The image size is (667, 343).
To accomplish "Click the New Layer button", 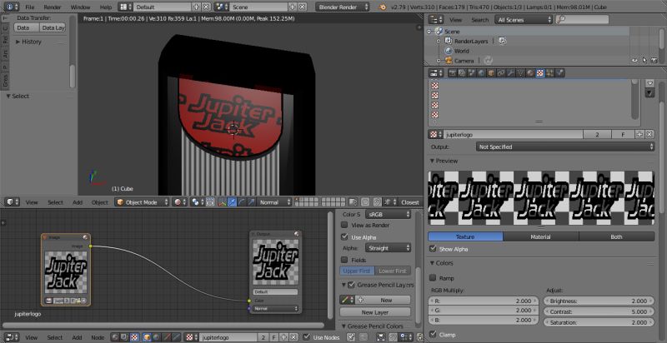I will click(x=375, y=312).
